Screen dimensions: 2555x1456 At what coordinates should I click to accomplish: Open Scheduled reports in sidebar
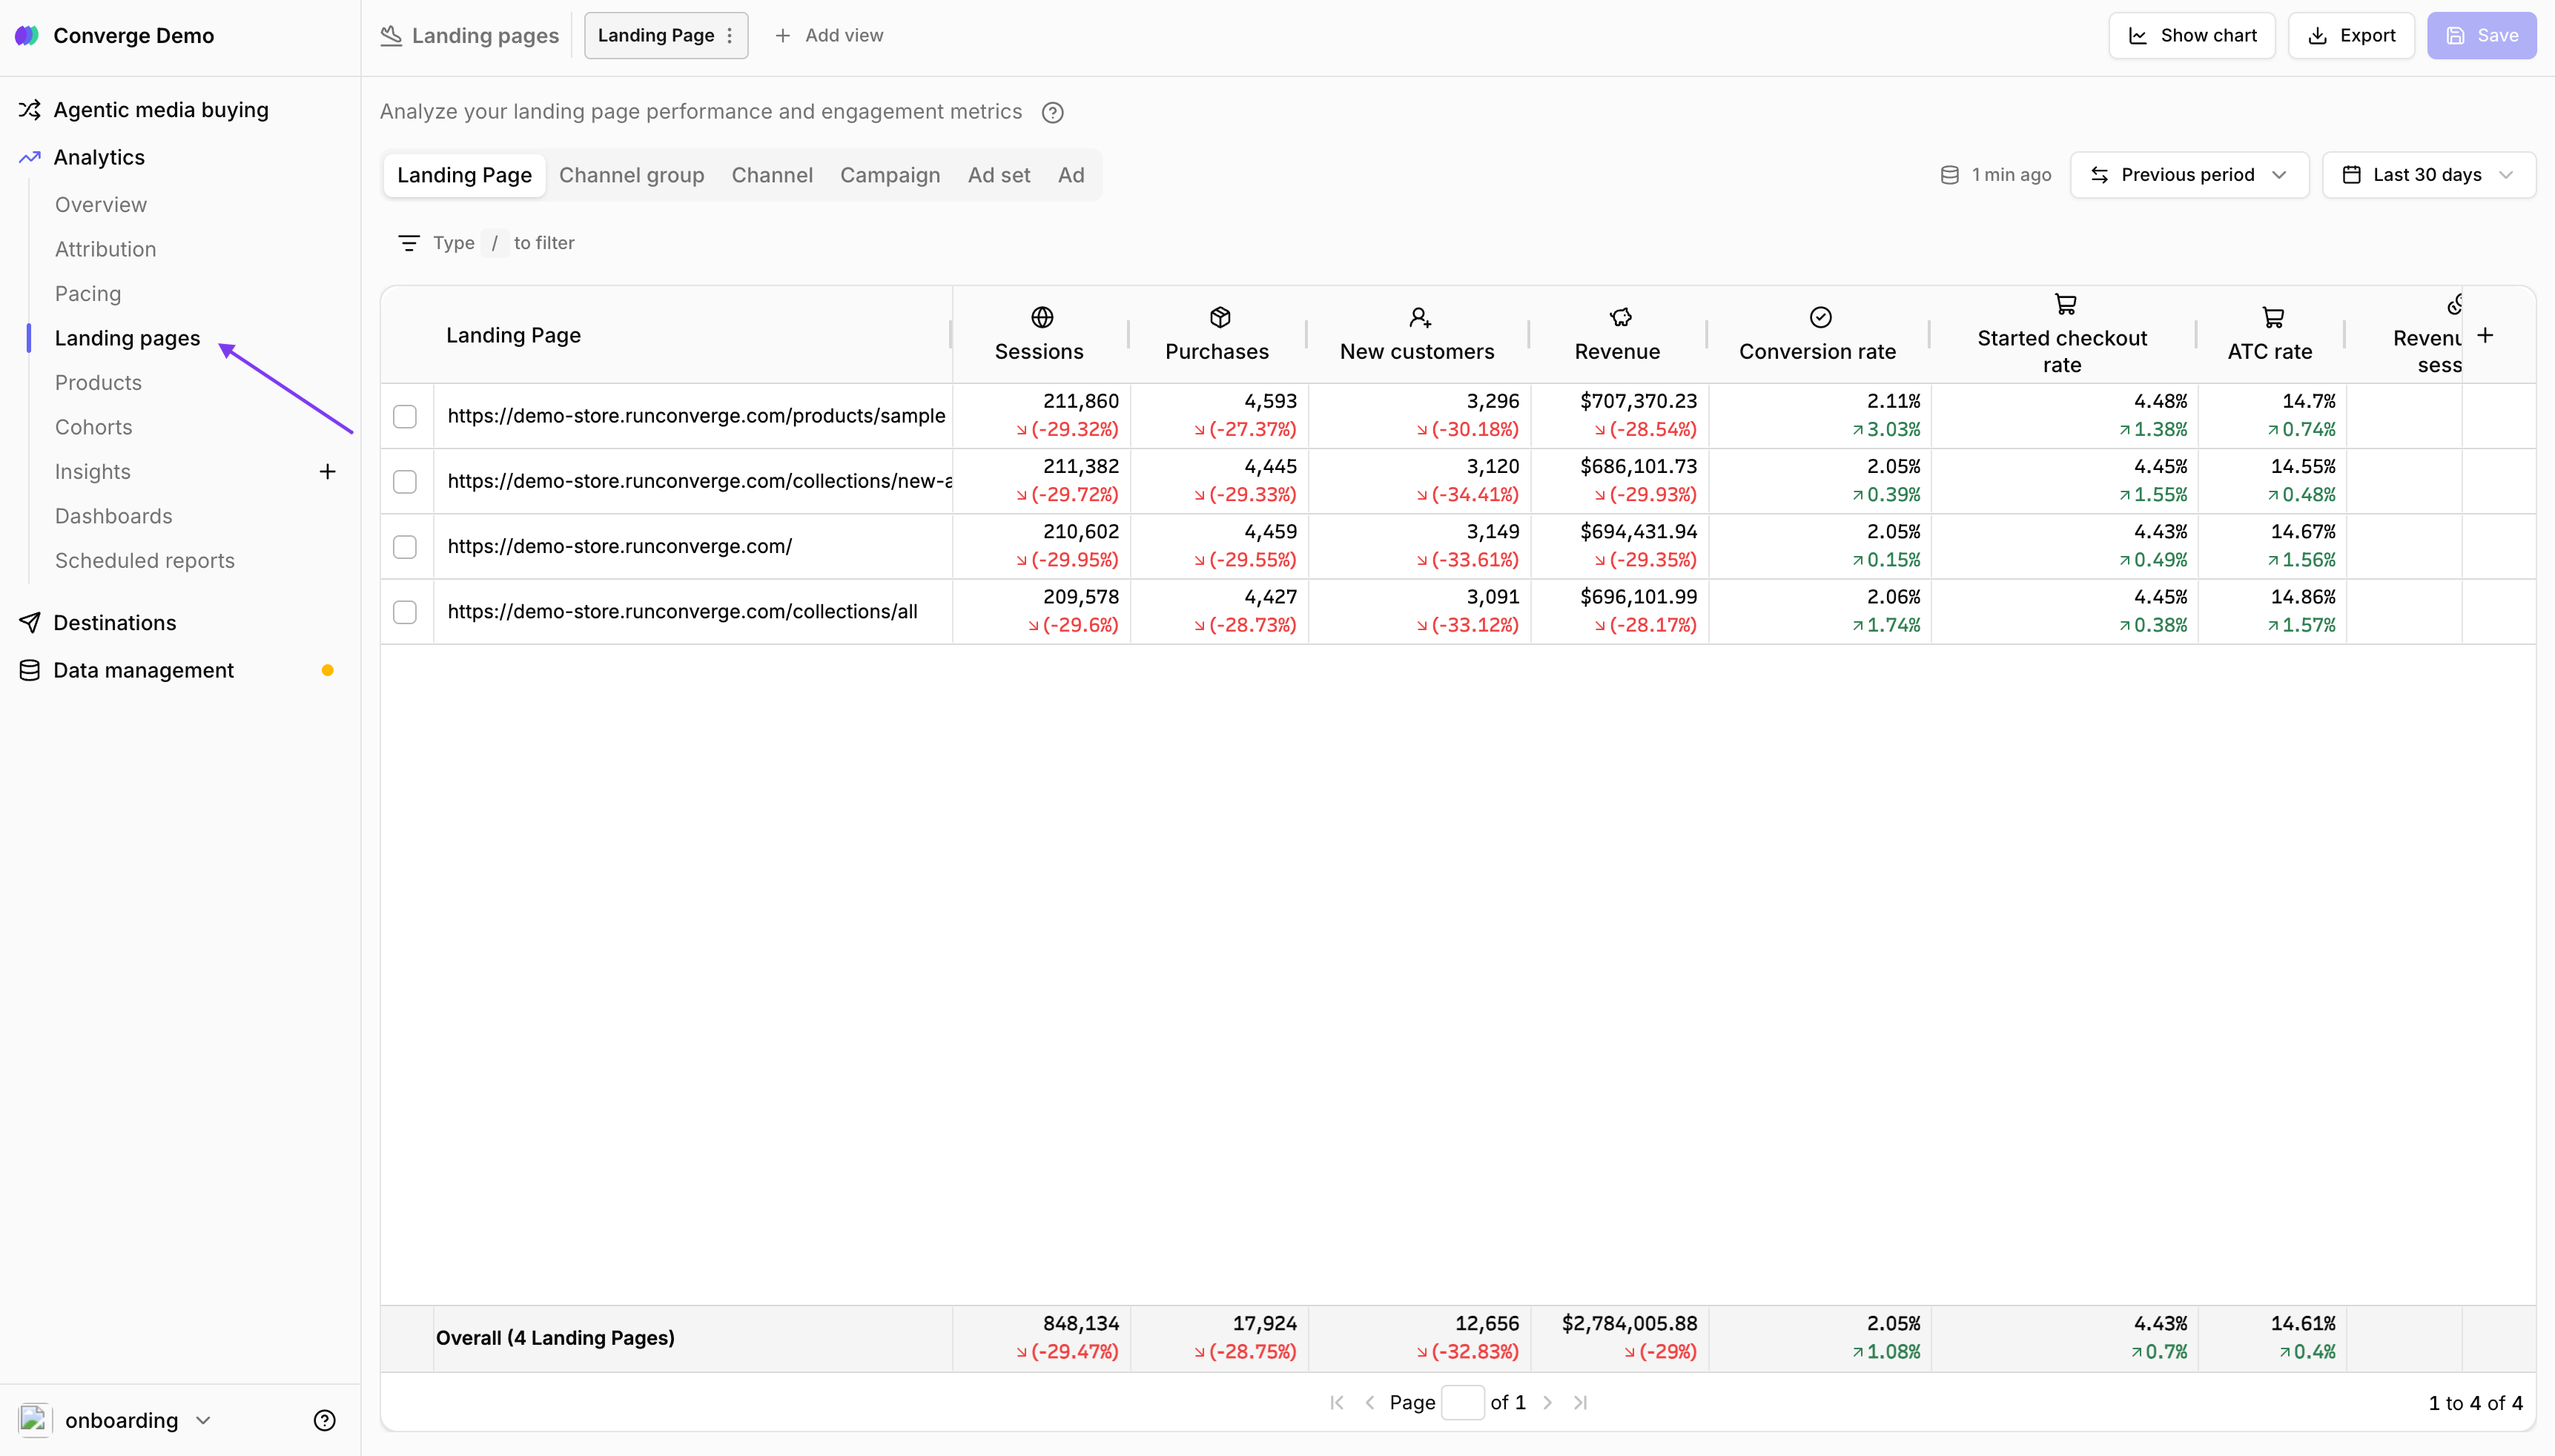coord(145,560)
